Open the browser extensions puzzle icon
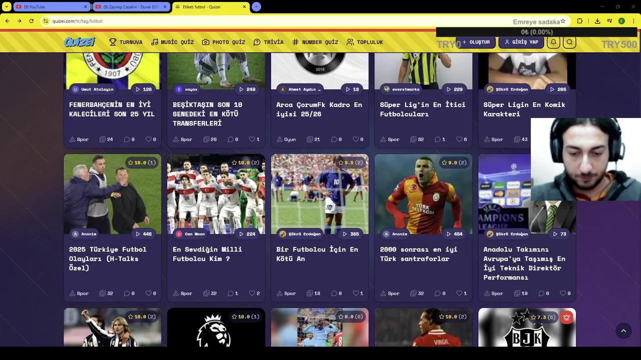This screenshot has width=641, height=360. tap(579, 21)
